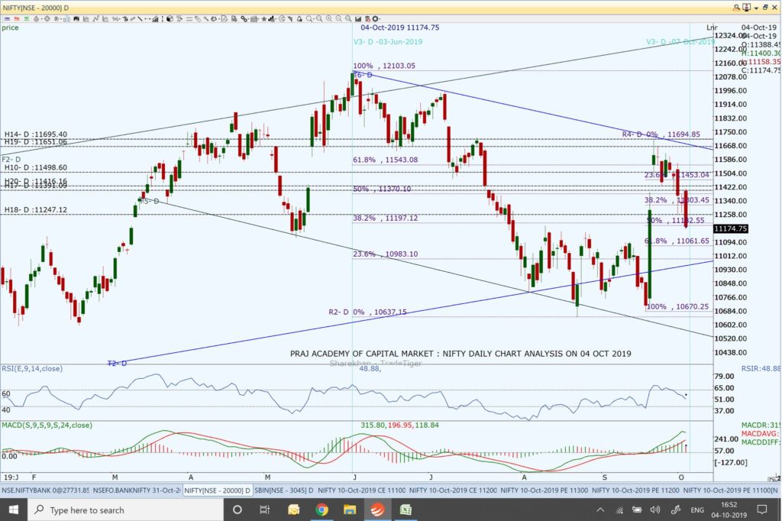The image size is (782, 521).
Task: Click the 'R4- D 0% , 11694.85' label
Action: point(661,134)
